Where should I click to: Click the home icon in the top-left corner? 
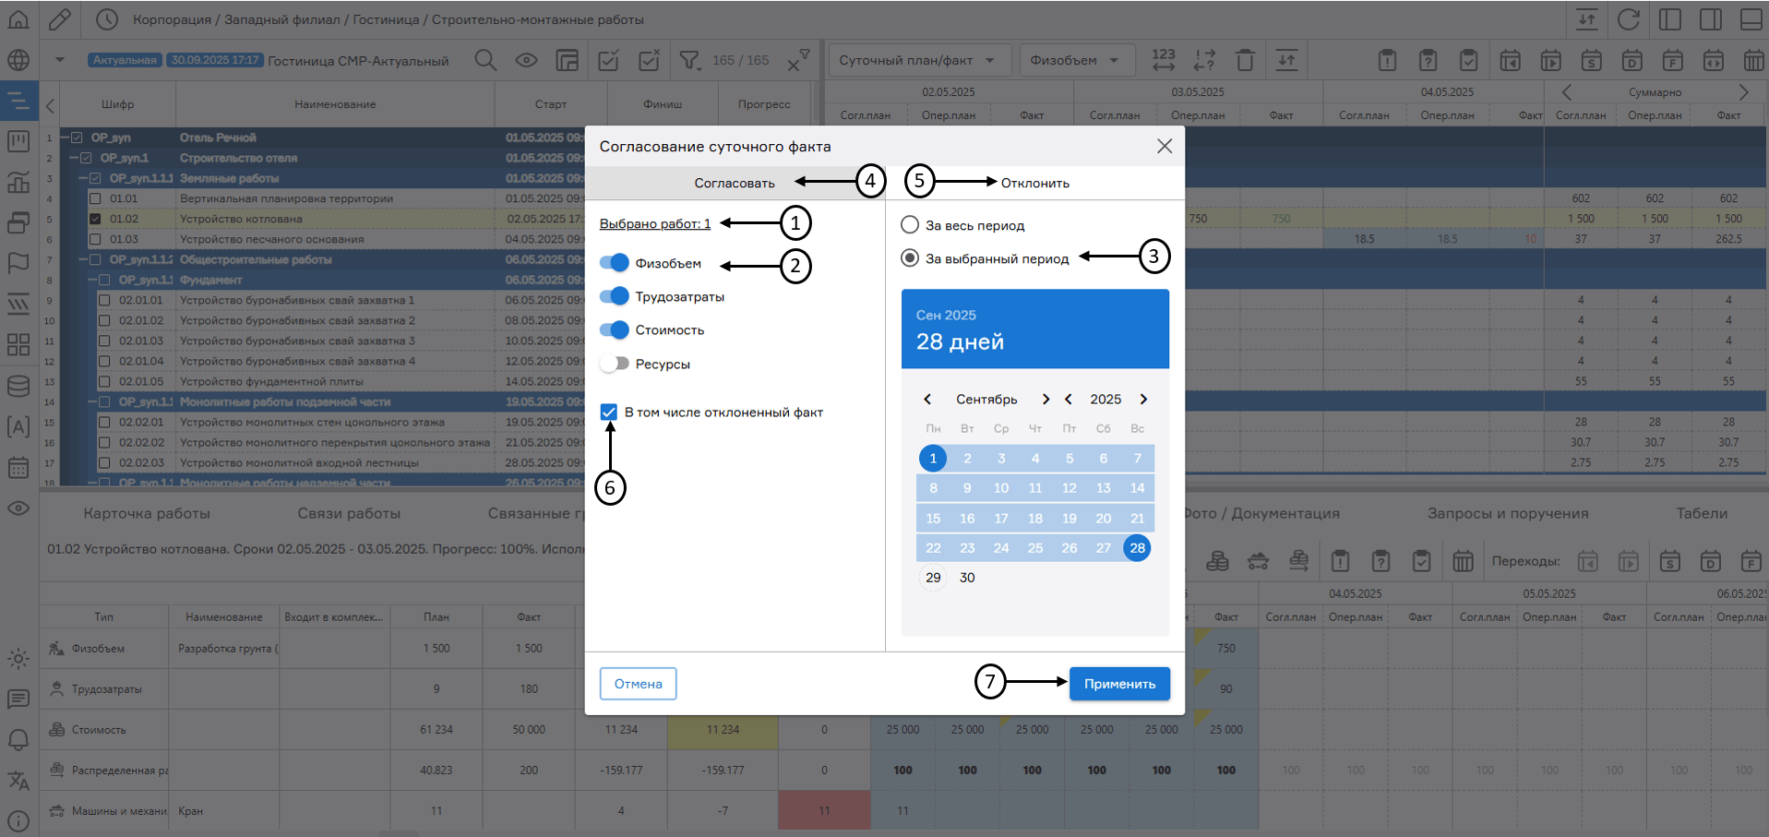18,19
